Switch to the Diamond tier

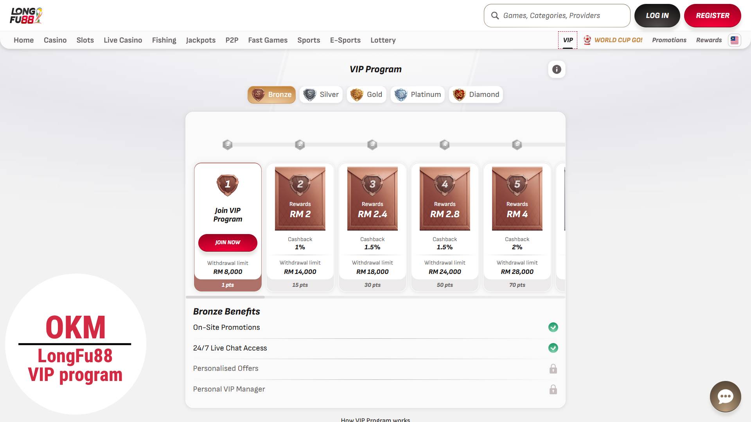[476, 95]
